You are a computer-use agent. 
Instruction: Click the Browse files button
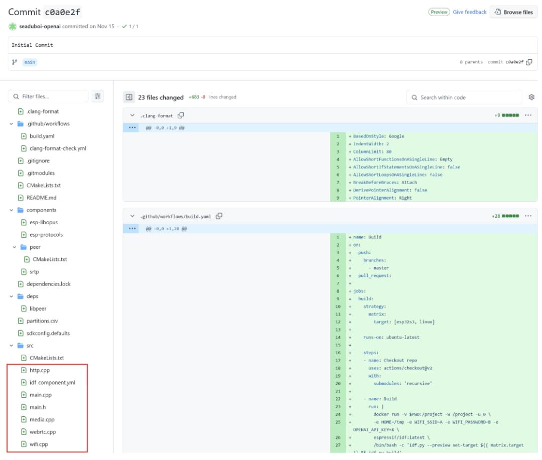pos(513,12)
